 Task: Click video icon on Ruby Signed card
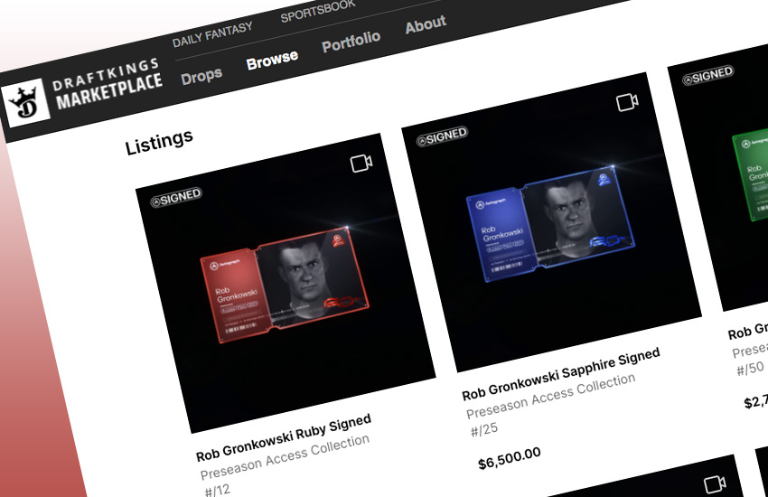point(361,163)
